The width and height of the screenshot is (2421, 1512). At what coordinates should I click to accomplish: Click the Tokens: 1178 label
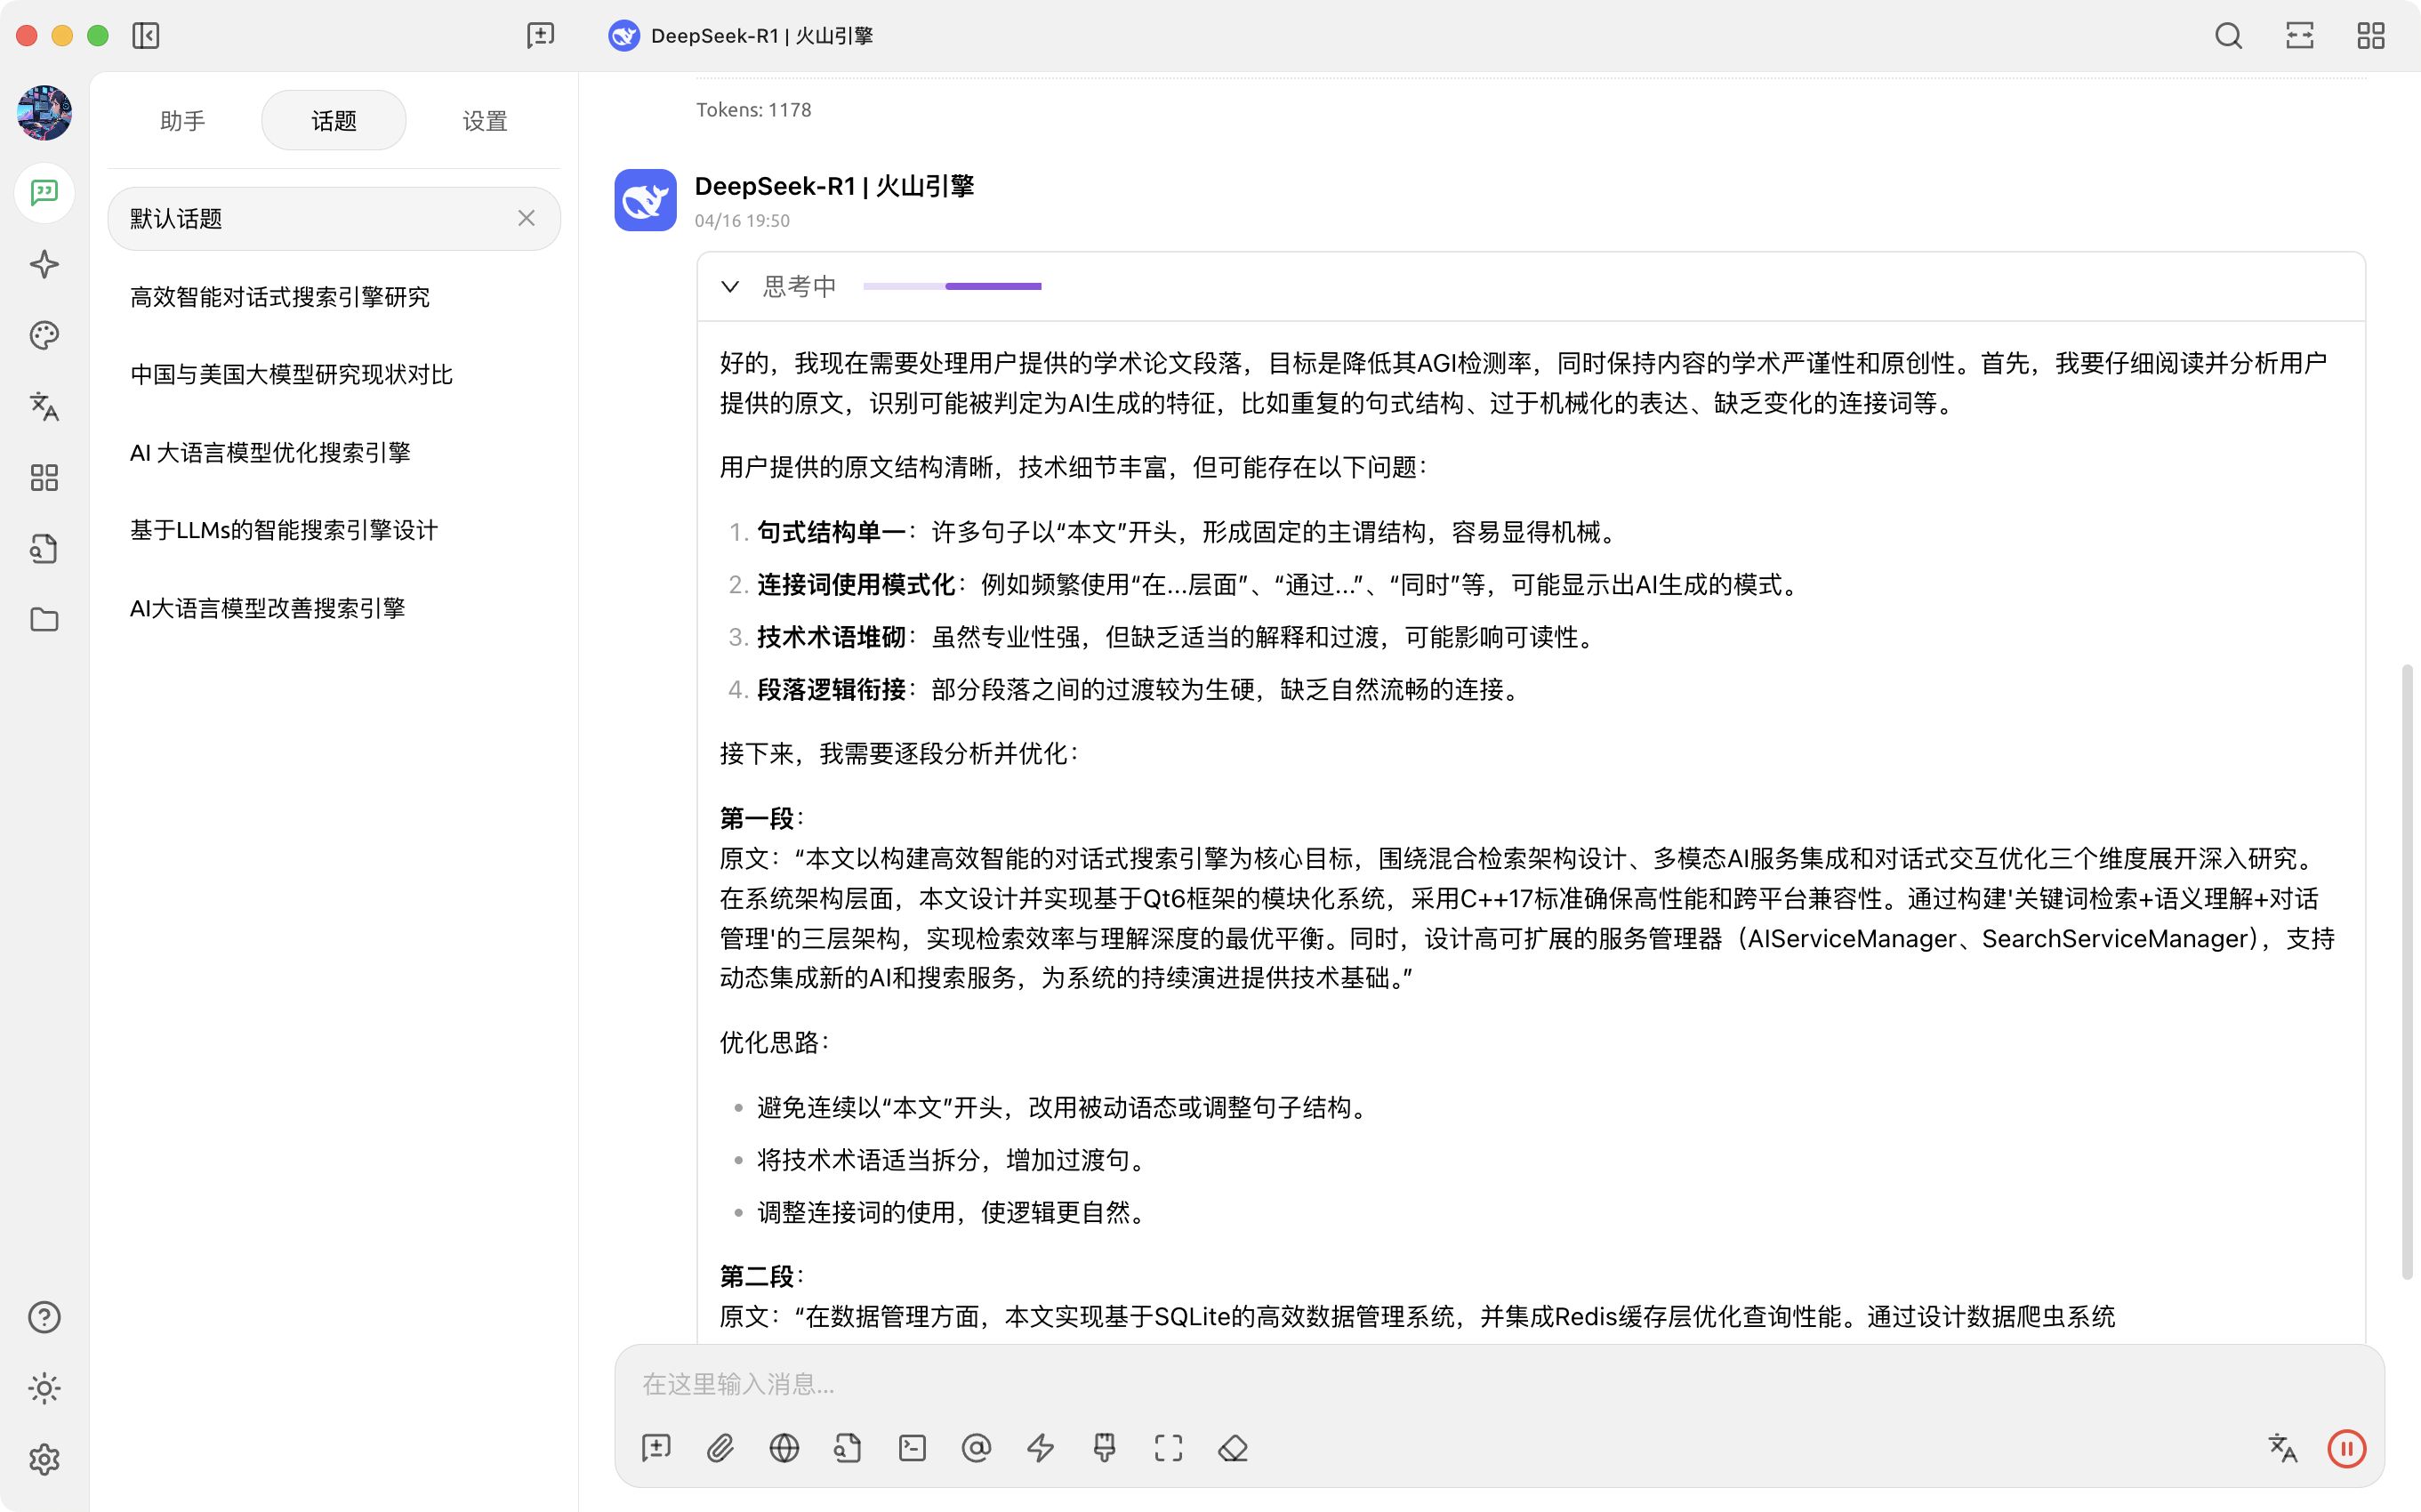754,110
